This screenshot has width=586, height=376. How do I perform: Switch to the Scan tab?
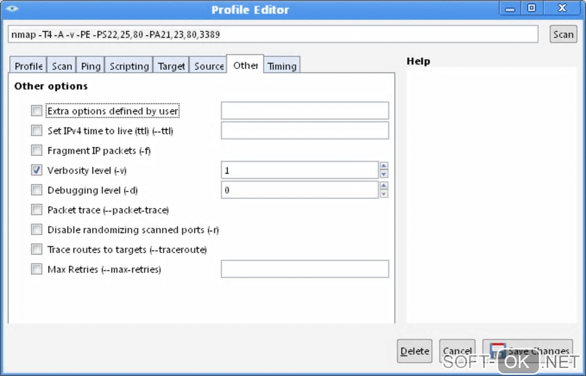pyautogui.click(x=61, y=66)
